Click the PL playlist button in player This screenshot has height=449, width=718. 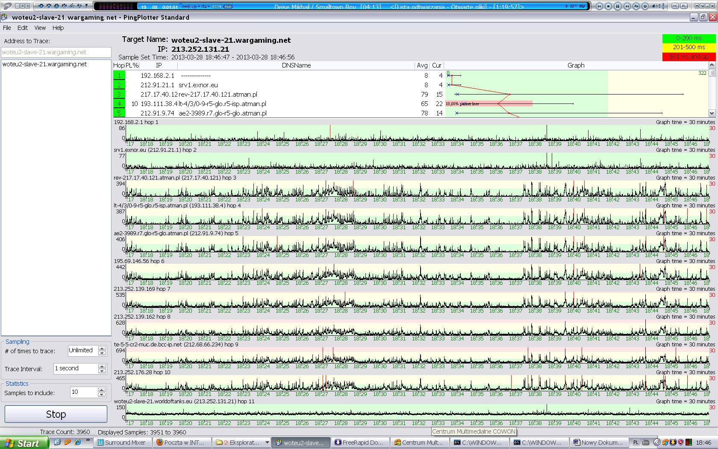(x=684, y=6)
